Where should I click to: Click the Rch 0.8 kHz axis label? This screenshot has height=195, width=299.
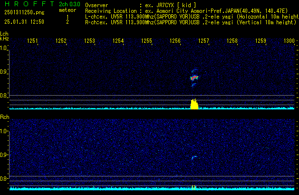tap(4, 178)
